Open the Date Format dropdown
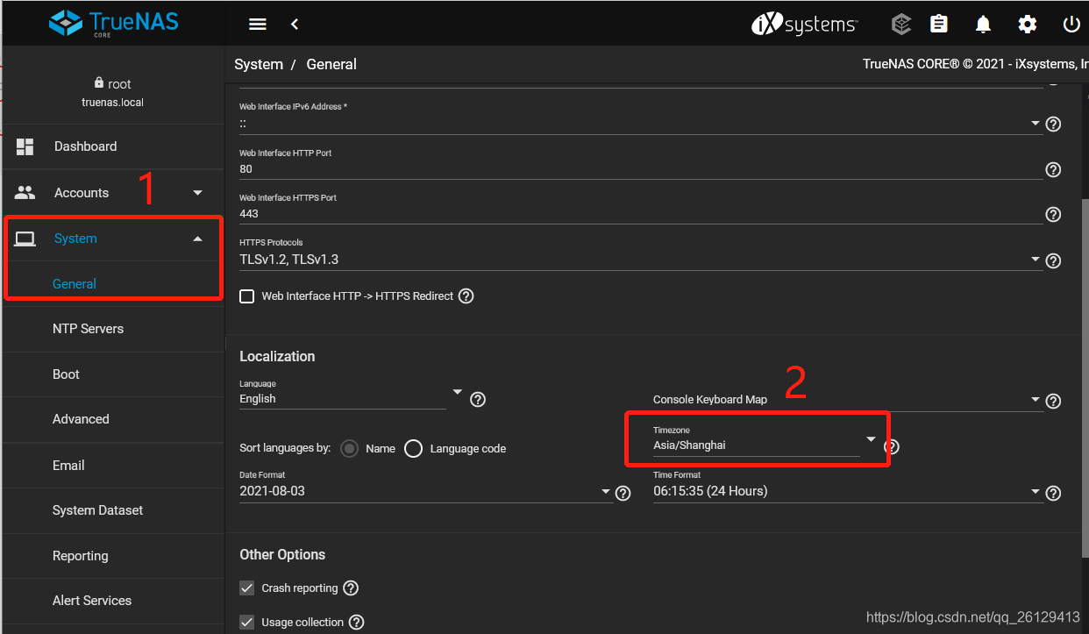 tap(606, 492)
